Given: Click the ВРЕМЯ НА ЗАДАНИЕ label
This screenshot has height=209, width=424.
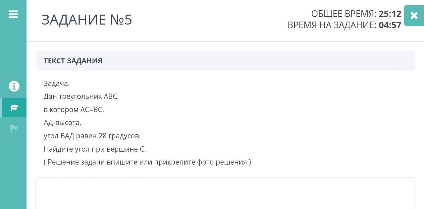Looking at the screenshot, I should pyautogui.click(x=332, y=25).
